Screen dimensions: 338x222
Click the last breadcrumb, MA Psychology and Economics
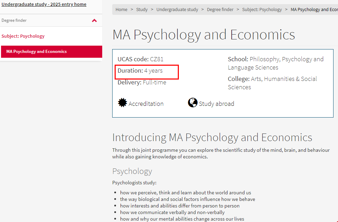click(x=314, y=9)
